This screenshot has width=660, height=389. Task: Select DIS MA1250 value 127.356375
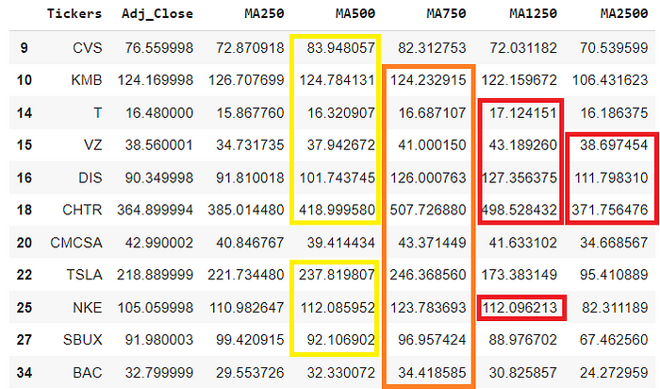click(519, 178)
